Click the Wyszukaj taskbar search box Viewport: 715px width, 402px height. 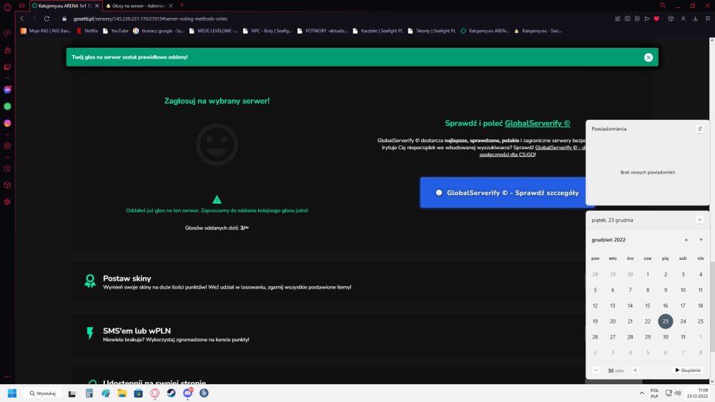click(x=43, y=393)
